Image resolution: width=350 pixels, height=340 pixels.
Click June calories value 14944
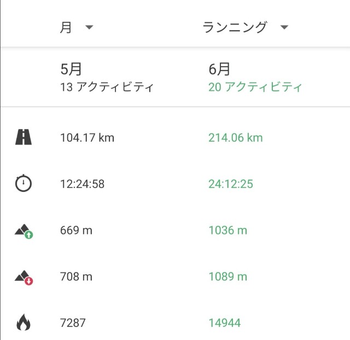pos(225,323)
